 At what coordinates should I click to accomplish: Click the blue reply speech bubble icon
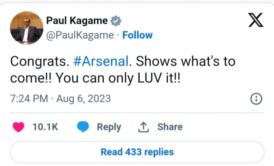(x=83, y=127)
